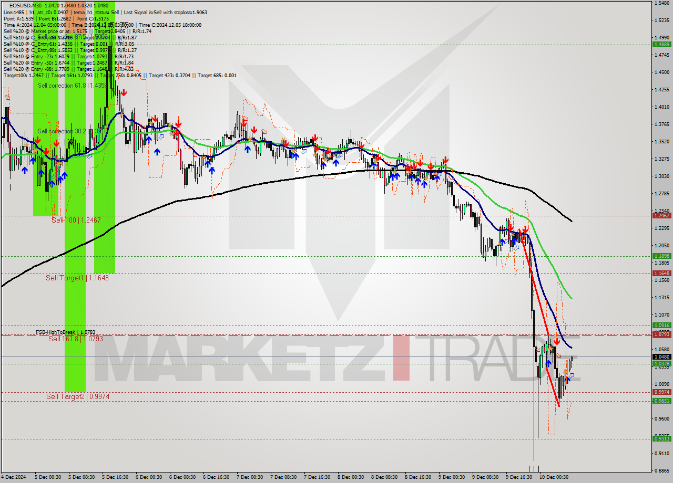Click the 'Line:1485' indicator status line
The image size is (673, 483).
(x=105, y=12)
